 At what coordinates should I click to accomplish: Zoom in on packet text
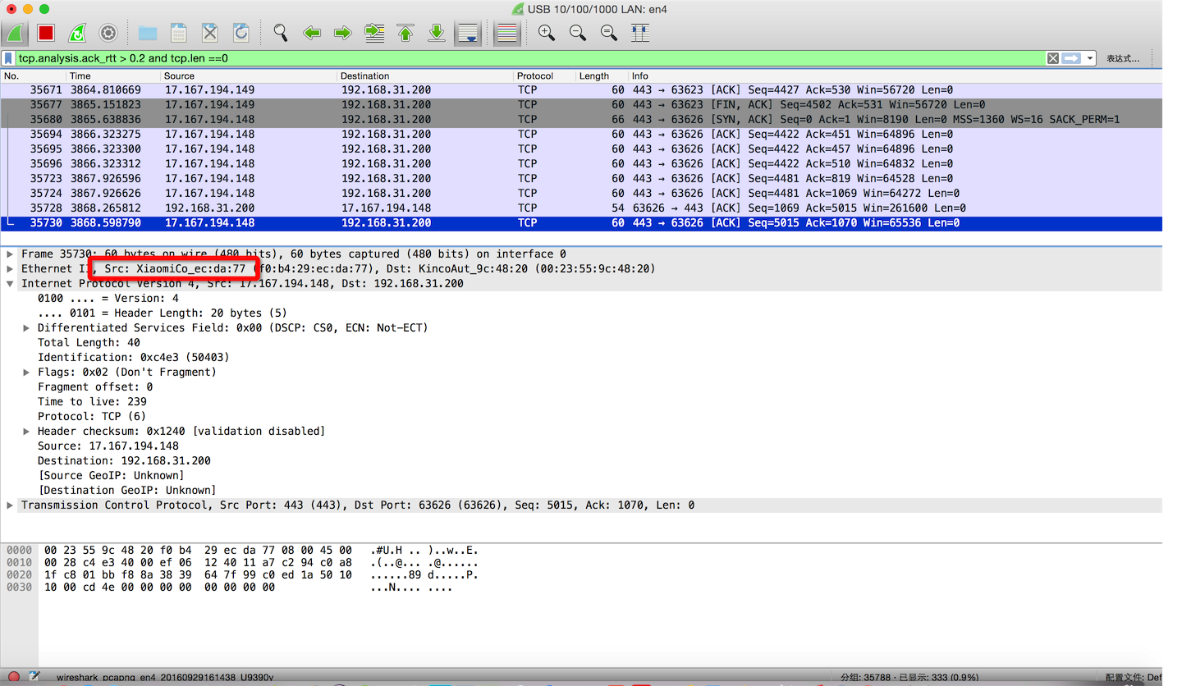pyautogui.click(x=547, y=33)
